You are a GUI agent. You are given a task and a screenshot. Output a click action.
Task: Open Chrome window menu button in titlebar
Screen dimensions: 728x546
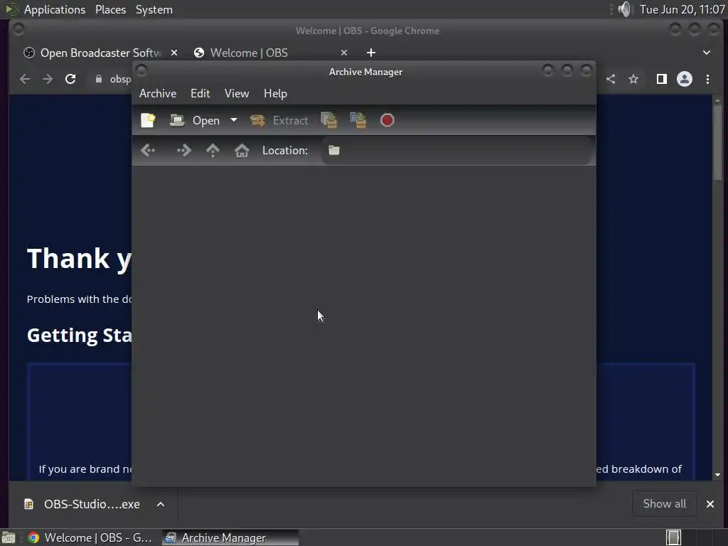[x=18, y=29]
